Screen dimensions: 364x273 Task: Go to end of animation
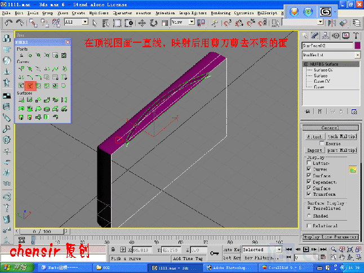323,249
